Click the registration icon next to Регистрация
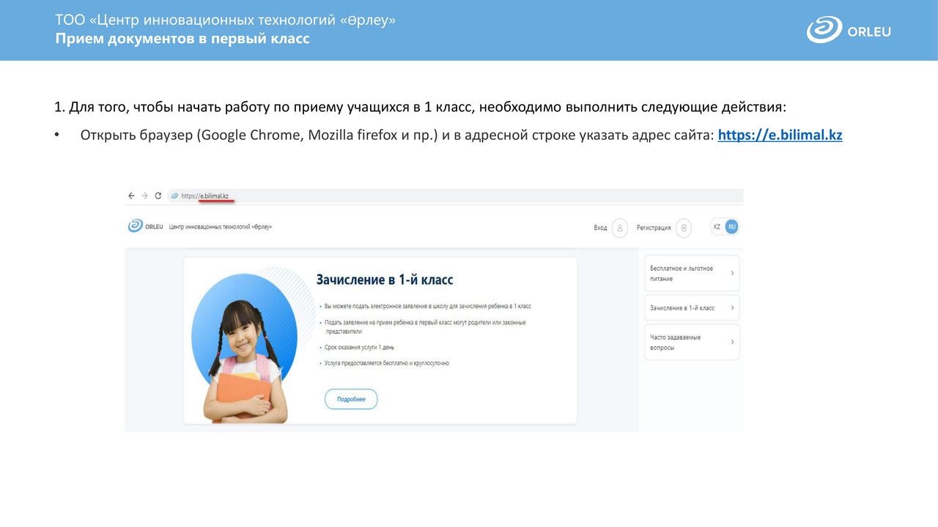The image size is (938, 527). 684,228
